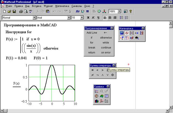Toggle underline formatting (Ч)
This screenshot has width=173, height=113.
click(98, 18)
